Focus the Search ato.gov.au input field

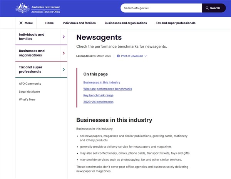click(161, 8)
